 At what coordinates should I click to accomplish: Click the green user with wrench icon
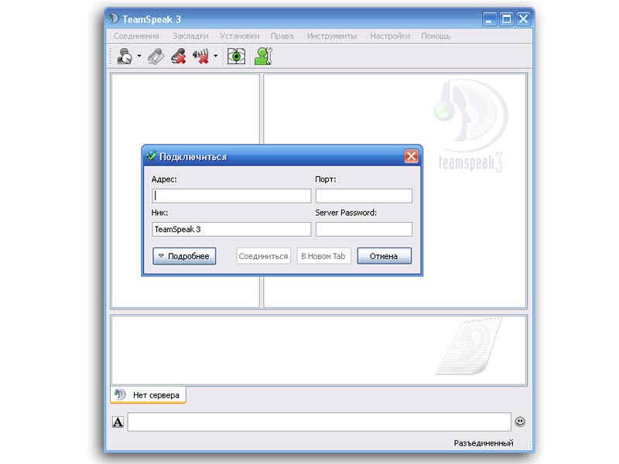click(x=263, y=56)
